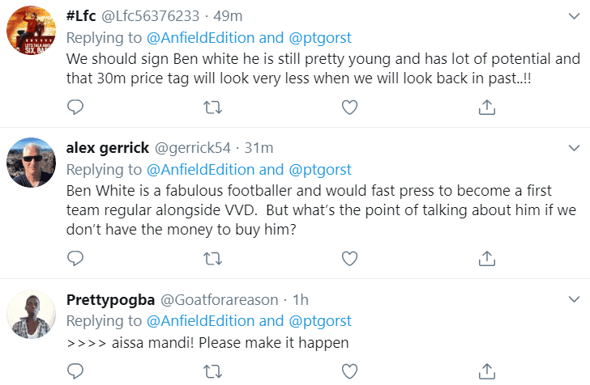
Task: Open @AnfieldEdition link in #Lfc's reply line
Action: 200,38
